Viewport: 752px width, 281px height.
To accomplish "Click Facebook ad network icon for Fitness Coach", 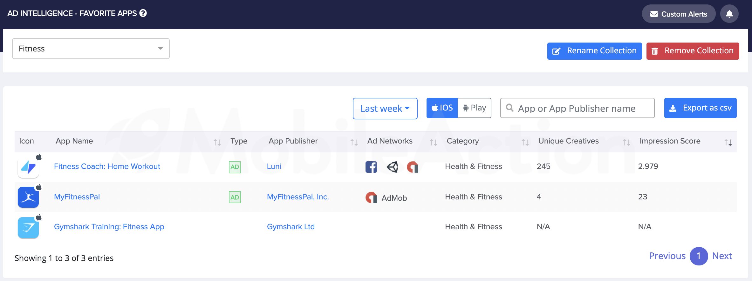I will pos(371,167).
